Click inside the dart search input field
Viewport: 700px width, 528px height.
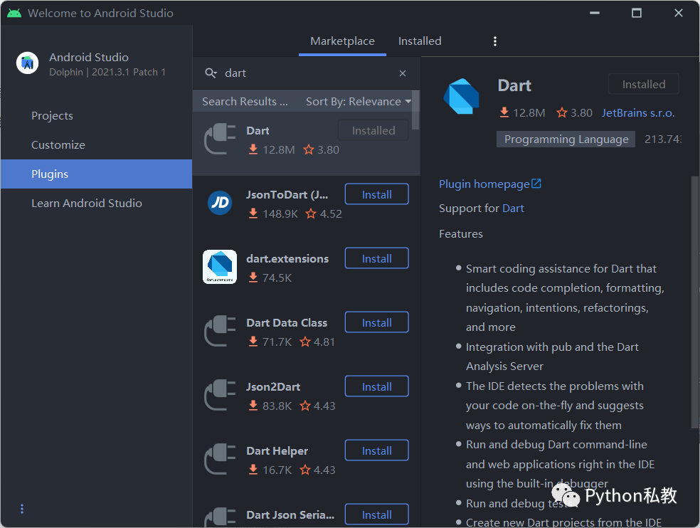[x=299, y=73]
